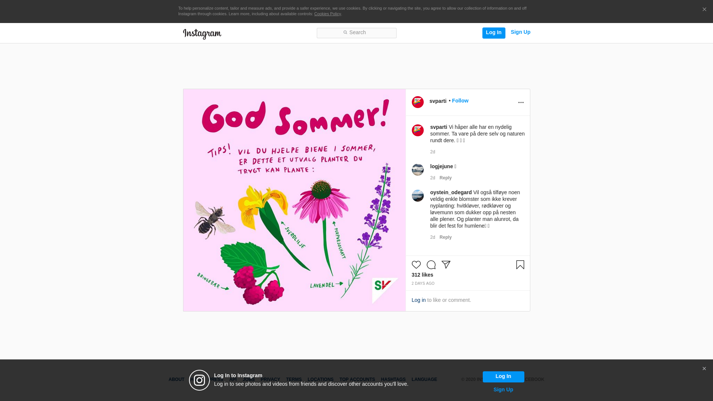The image size is (713, 401).
Task: Click the Instagram logo
Action: coord(202,34)
